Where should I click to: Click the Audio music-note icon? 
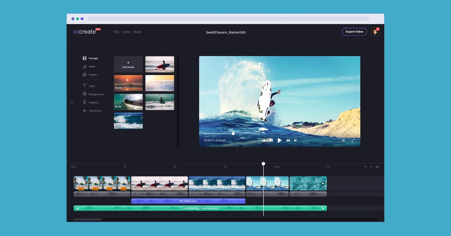85,67
